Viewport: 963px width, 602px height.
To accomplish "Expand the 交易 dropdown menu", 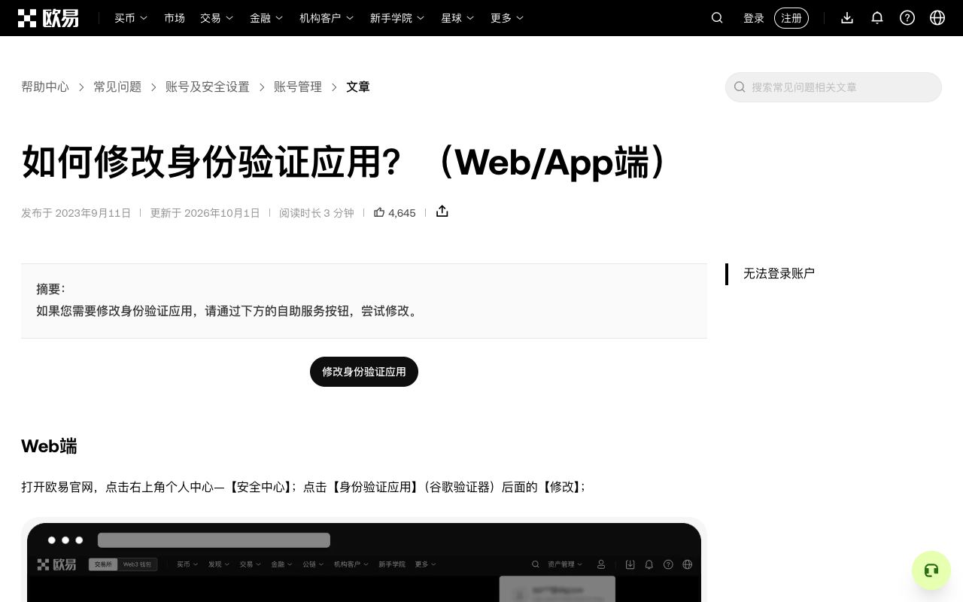I will click(217, 18).
